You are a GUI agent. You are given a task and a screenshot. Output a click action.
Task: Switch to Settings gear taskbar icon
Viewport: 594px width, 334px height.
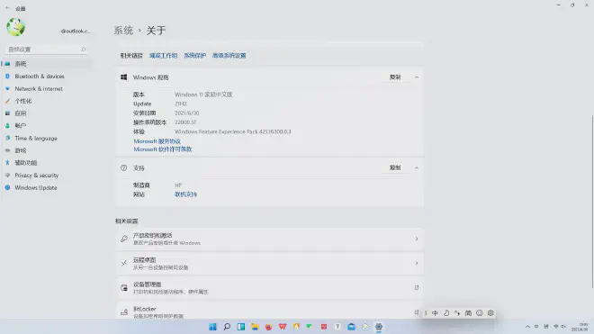point(378,327)
